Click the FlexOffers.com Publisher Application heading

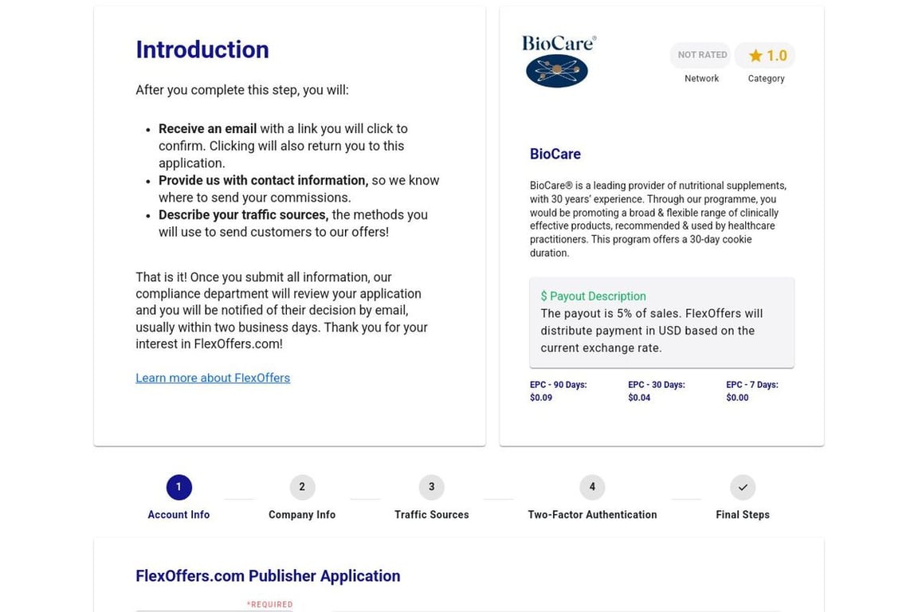268,576
